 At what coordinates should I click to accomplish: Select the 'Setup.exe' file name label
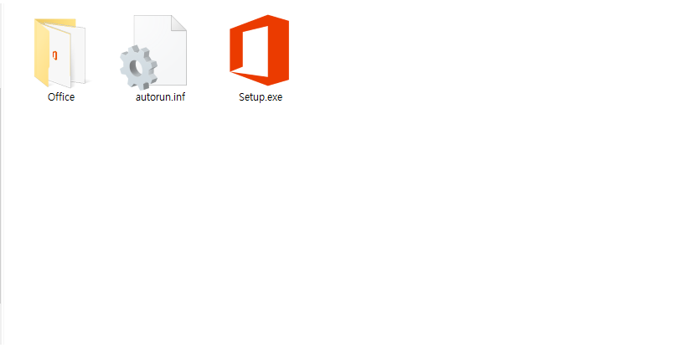click(x=261, y=97)
